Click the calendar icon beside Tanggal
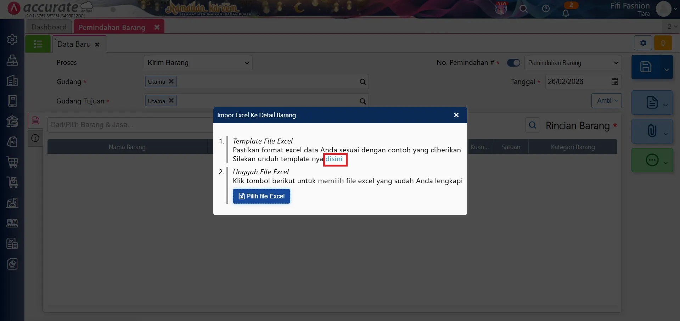680x321 pixels. pyautogui.click(x=614, y=81)
